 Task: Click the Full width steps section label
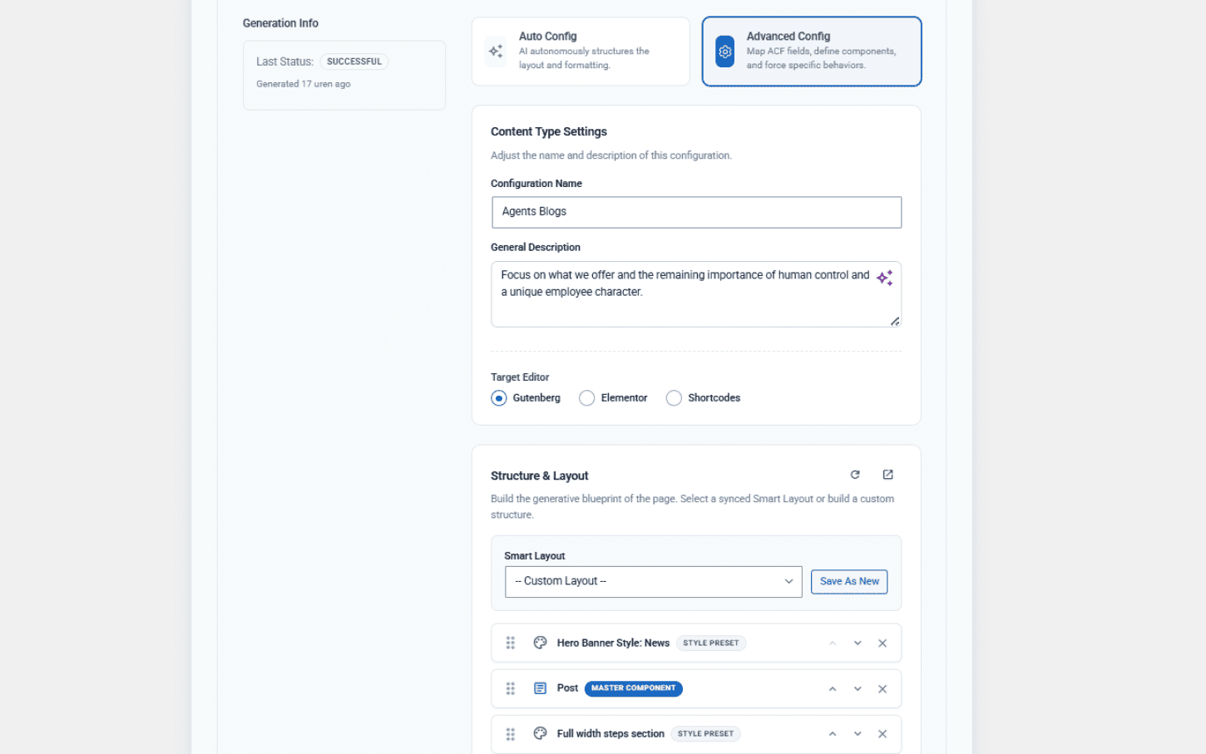tap(610, 734)
